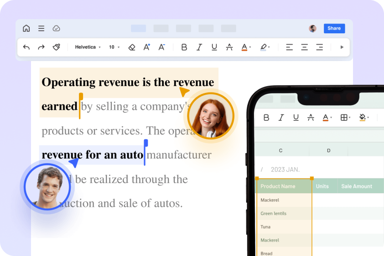Clear formatting with eraser icon
The image size is (384, 256).
tap(132, 47)
